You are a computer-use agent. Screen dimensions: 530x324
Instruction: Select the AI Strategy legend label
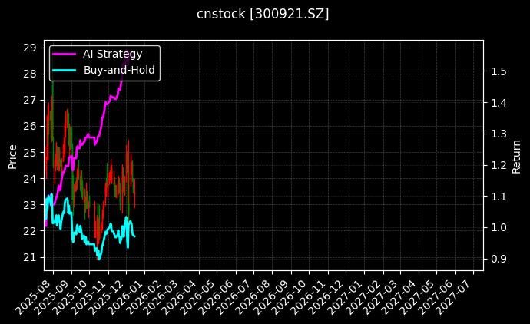coord(112,54)
